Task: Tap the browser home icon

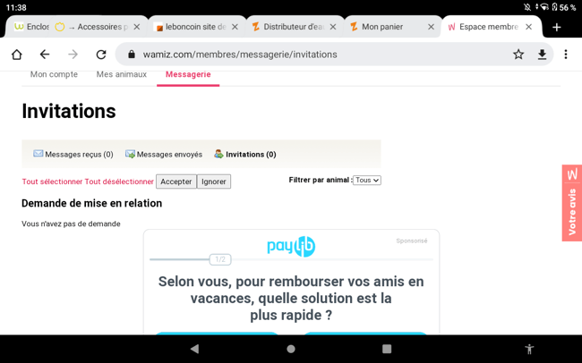Action: pos(16,55)
